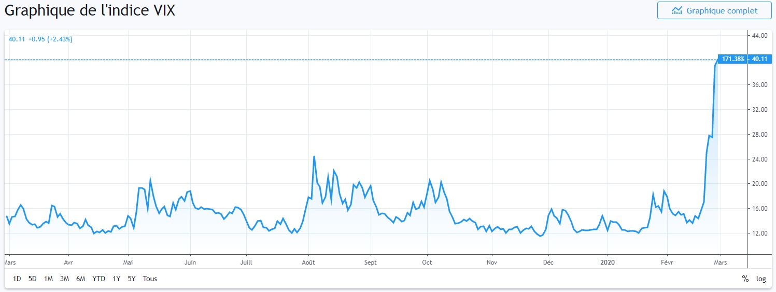This screenshot has width=776, height=292.
Task: Switch chart to 1Y range
Action: 116,279
